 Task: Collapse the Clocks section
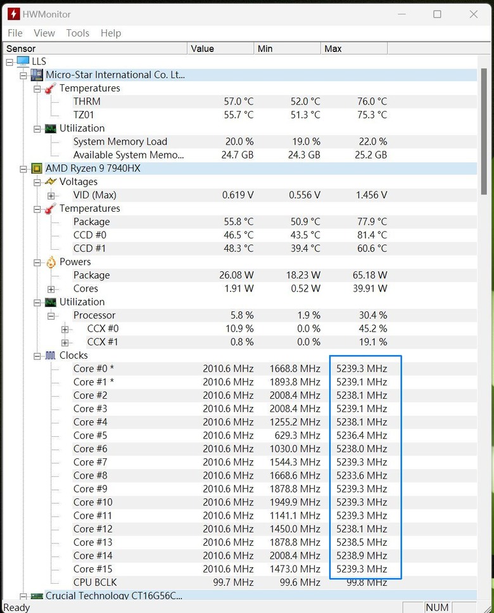37,356
